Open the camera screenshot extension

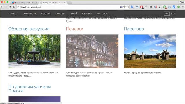169,7
